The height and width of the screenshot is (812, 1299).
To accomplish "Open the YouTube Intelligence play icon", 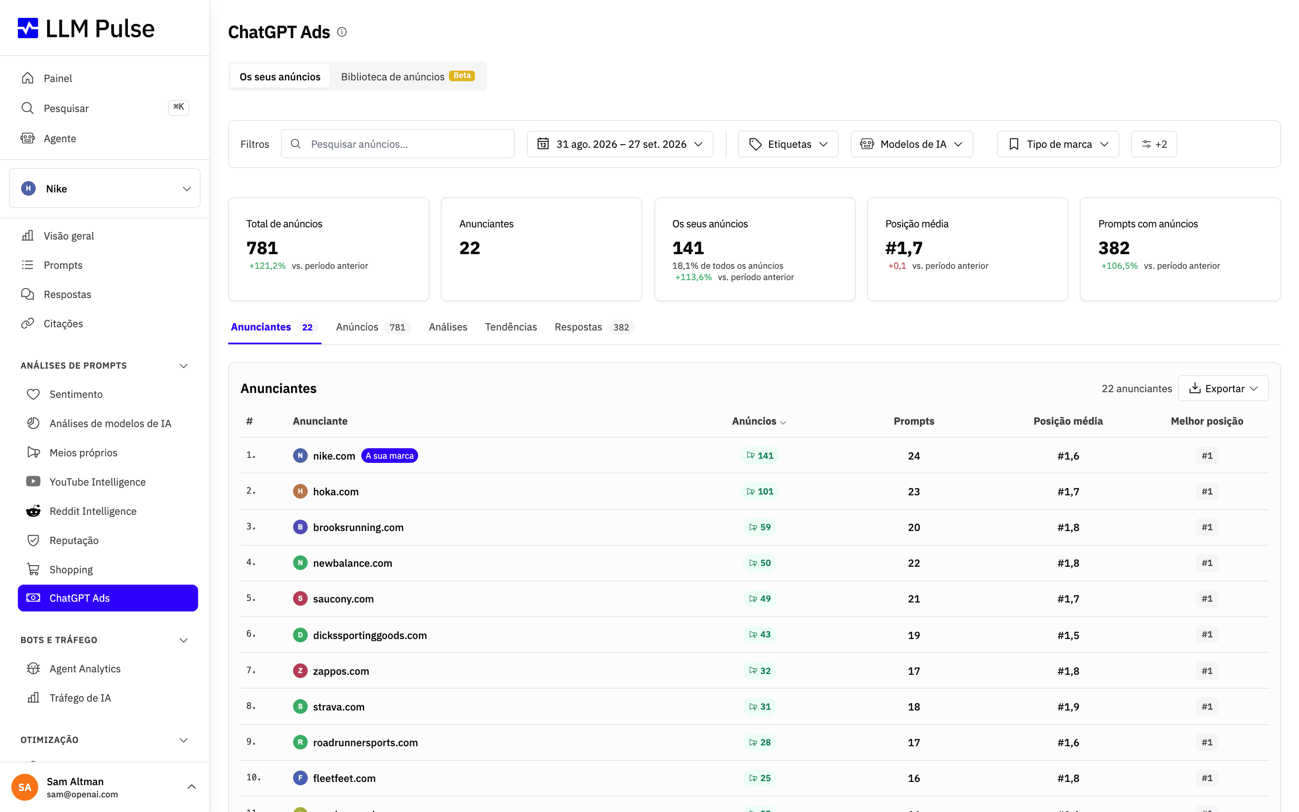I will tap(33, 481).
